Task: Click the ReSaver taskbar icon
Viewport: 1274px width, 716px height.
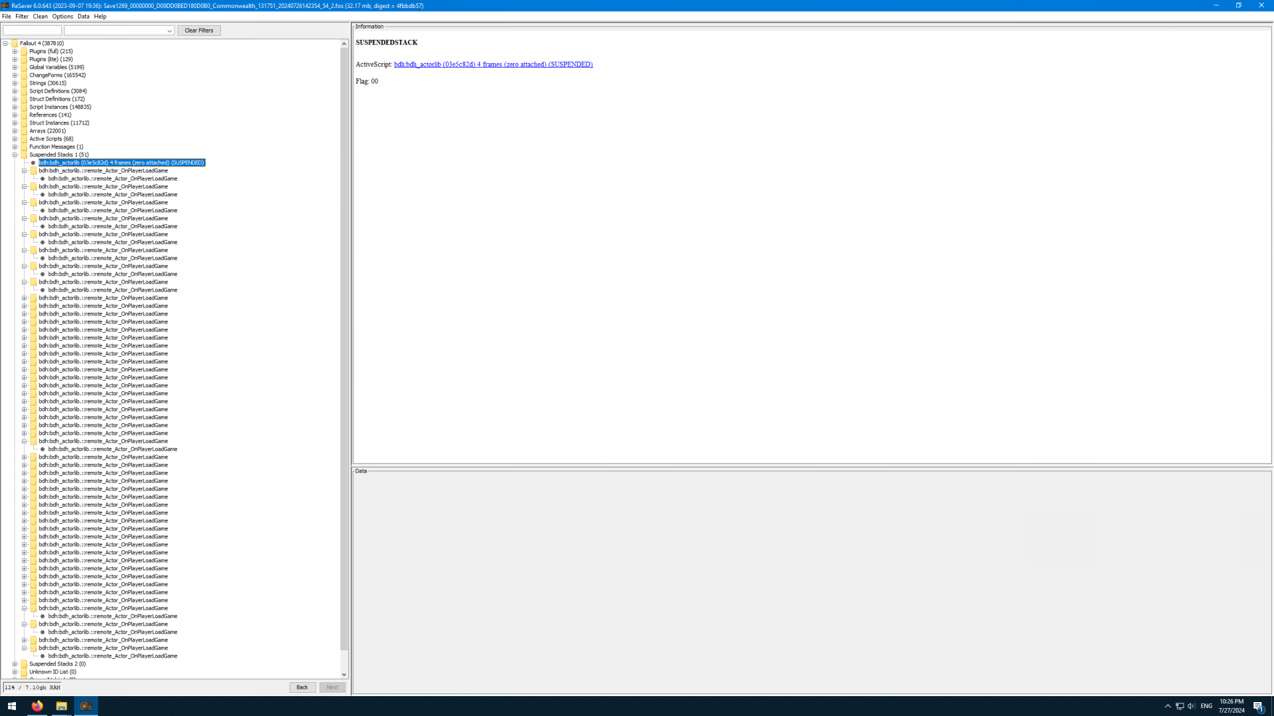Action: (x=86, y=706)
